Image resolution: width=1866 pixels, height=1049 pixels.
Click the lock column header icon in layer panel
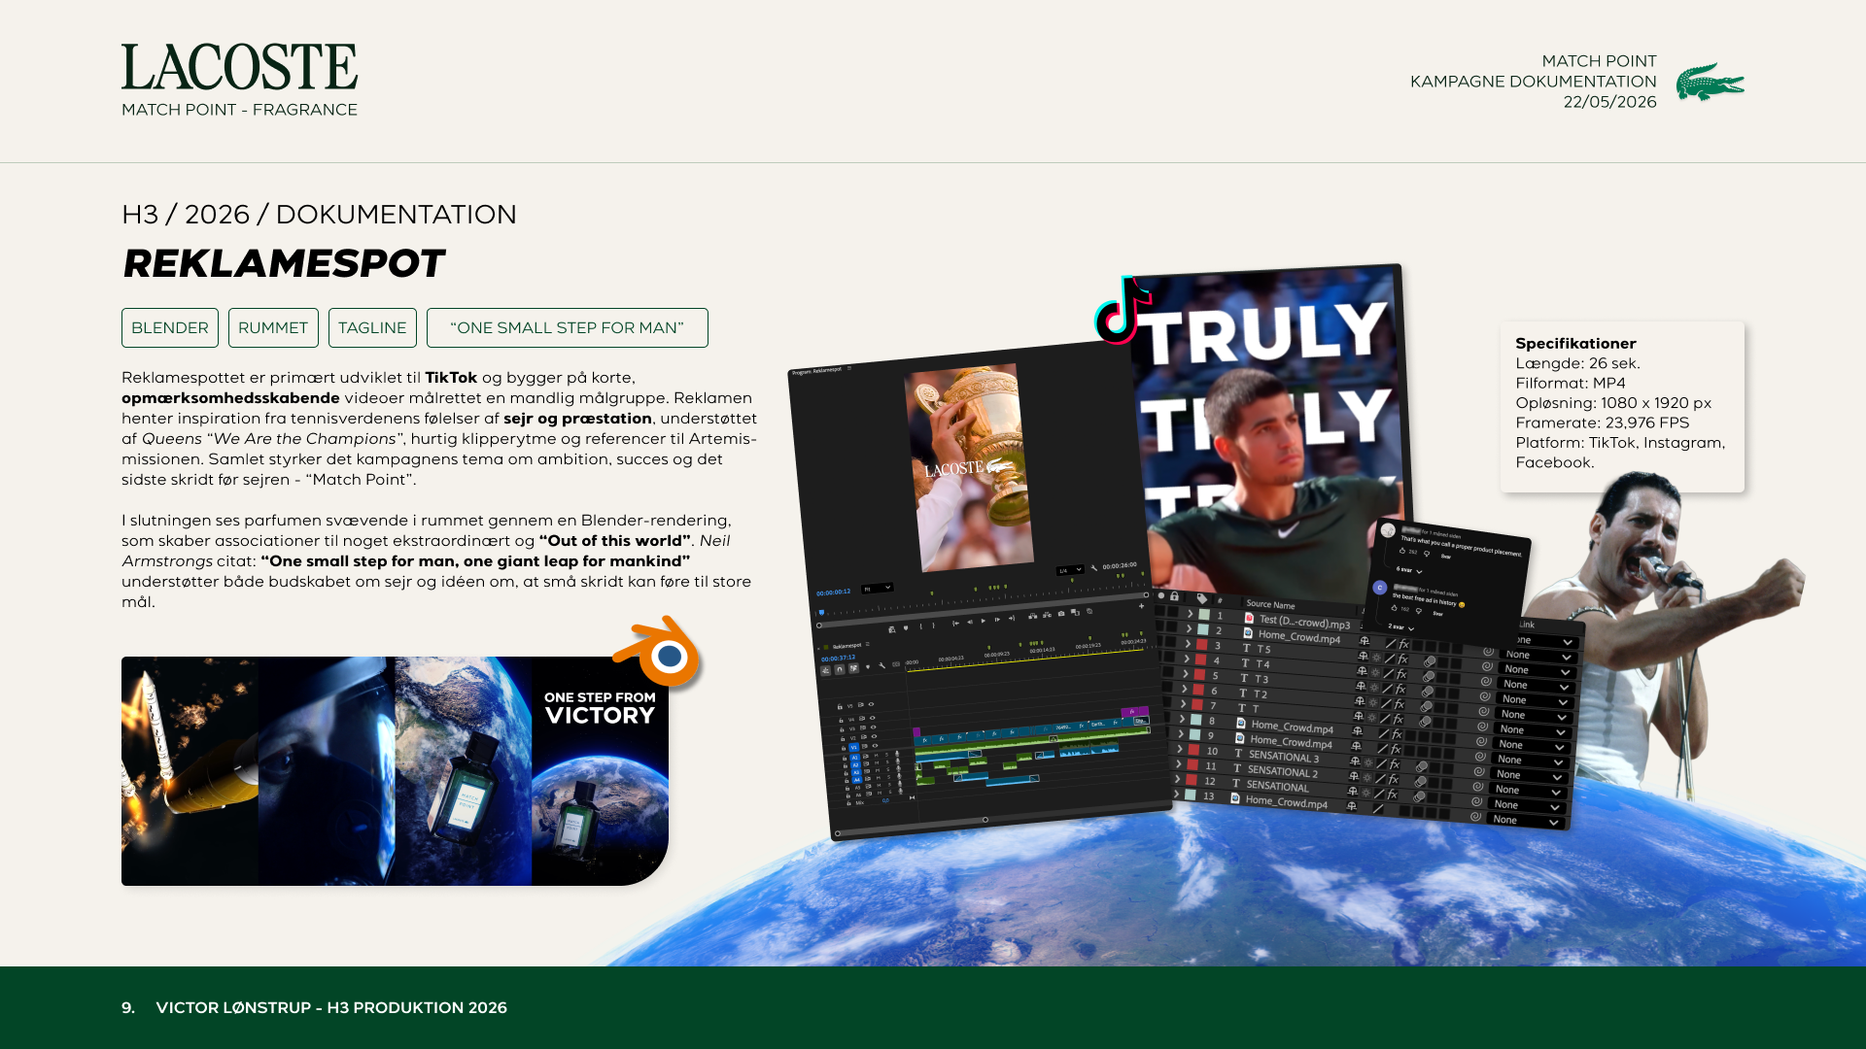click(x=1174, y=596)
